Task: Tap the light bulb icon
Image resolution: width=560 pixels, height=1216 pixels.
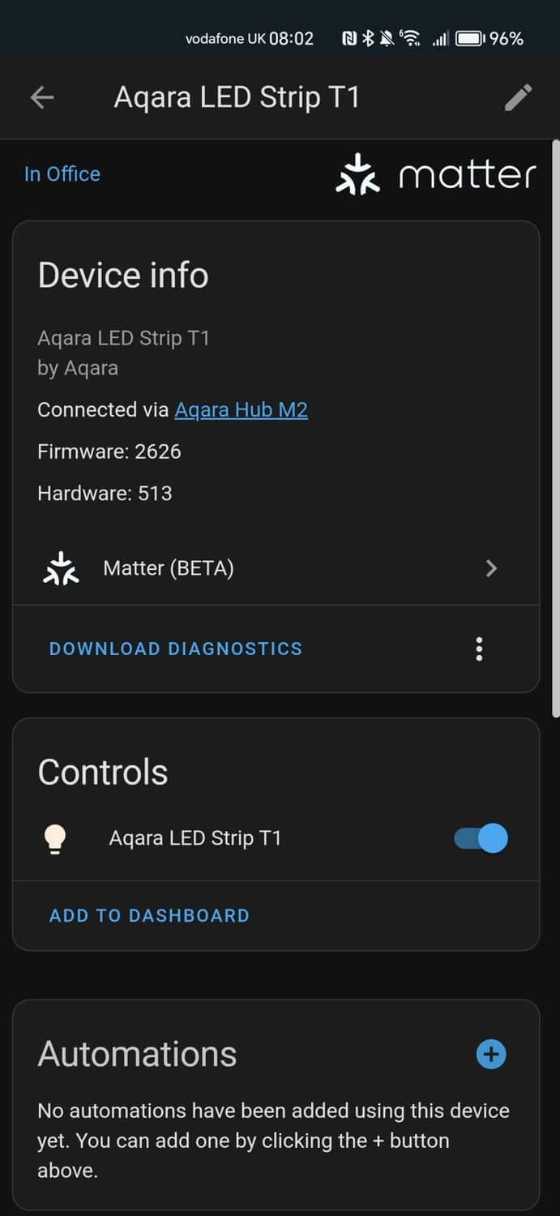Action: [x=54, y=838]
